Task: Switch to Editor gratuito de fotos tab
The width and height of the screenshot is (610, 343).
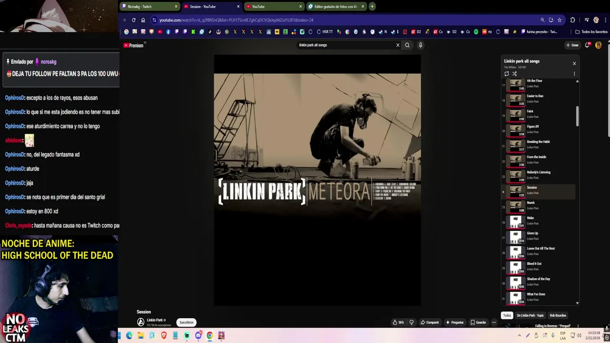Action: tap(336, 7)
